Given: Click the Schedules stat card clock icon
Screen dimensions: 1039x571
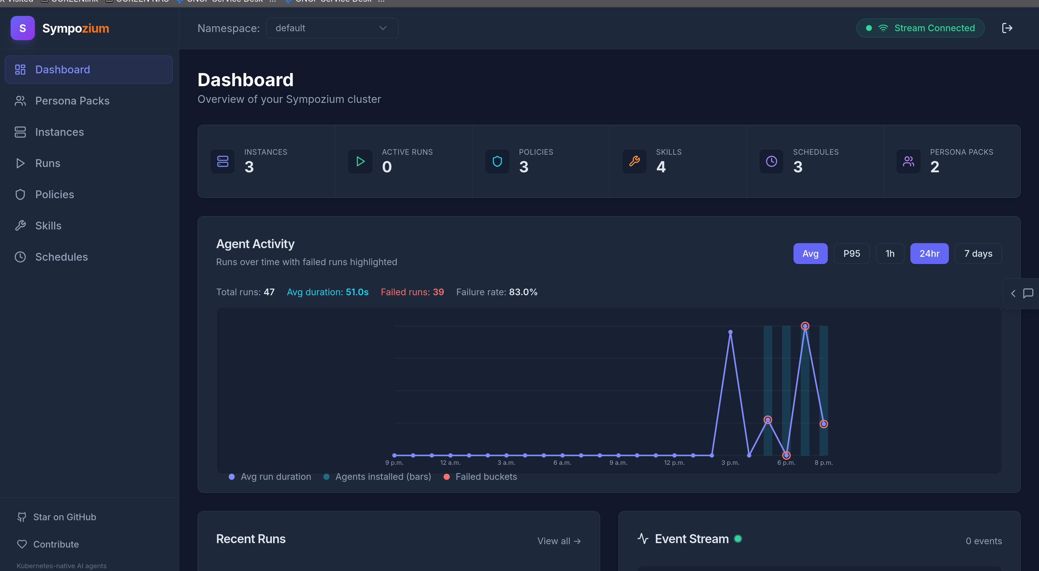Looking at the screenshot, I should pos(772,161).
